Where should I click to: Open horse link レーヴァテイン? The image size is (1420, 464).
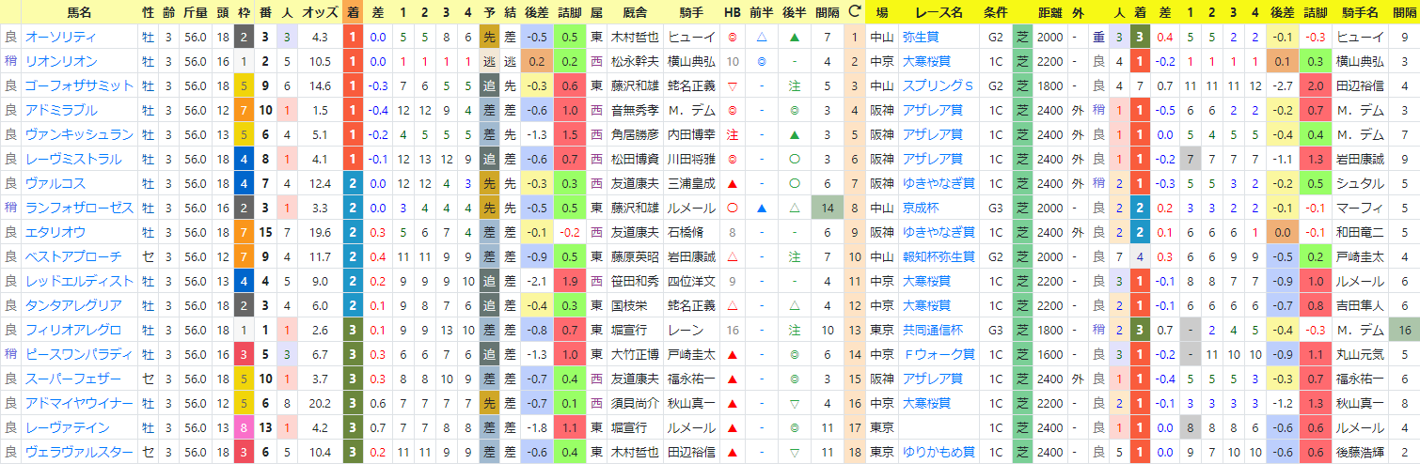pos(66,427)
